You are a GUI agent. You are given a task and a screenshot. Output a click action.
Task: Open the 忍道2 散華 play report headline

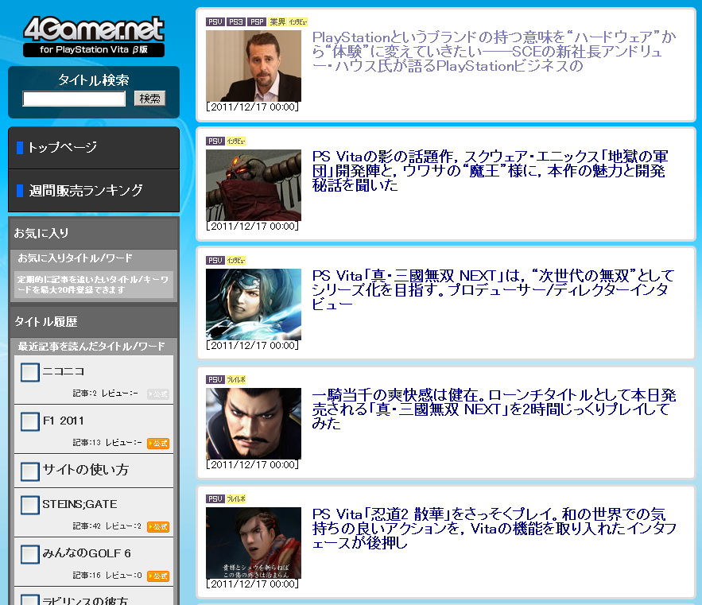494,528
